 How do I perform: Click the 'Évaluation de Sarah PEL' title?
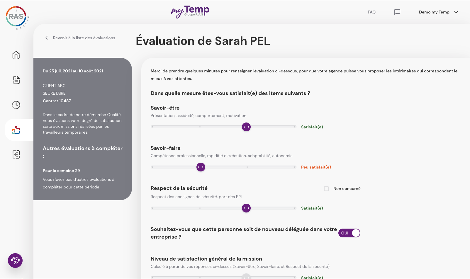tap(203, 41)
